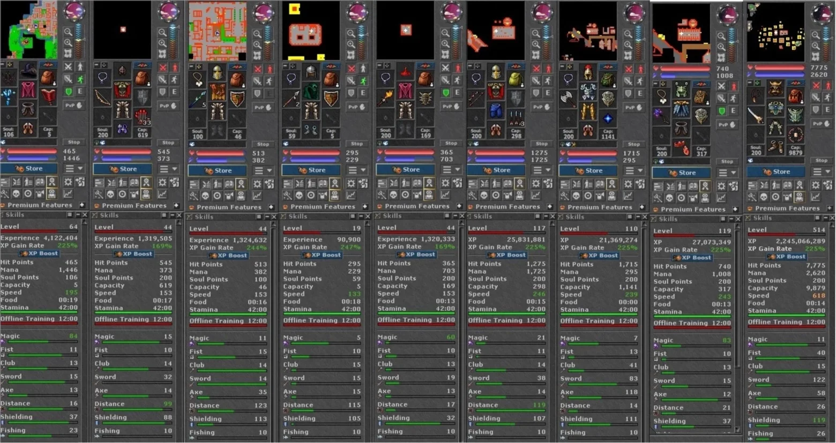
Task: Click Stop button in Cap 619 panel
Action: click(x=168, y=142)
